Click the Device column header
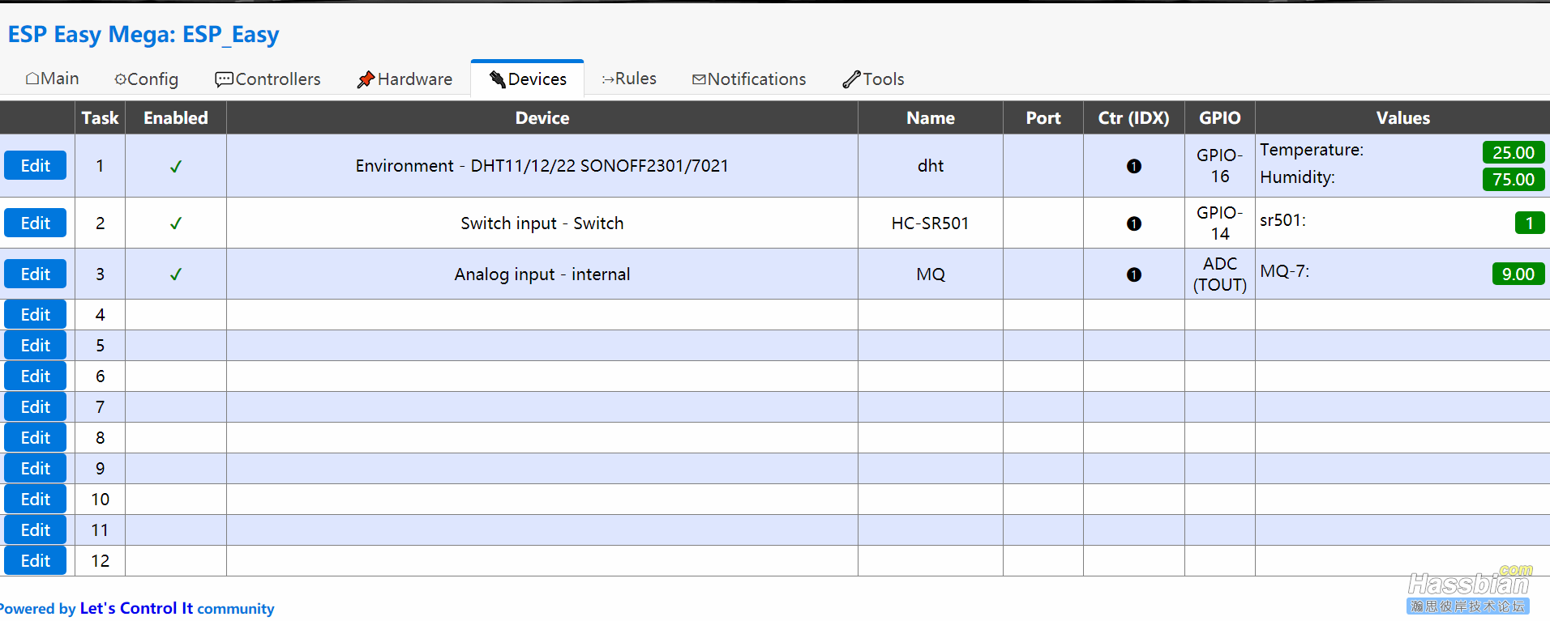1550x621 pixels. pos(542,117)
